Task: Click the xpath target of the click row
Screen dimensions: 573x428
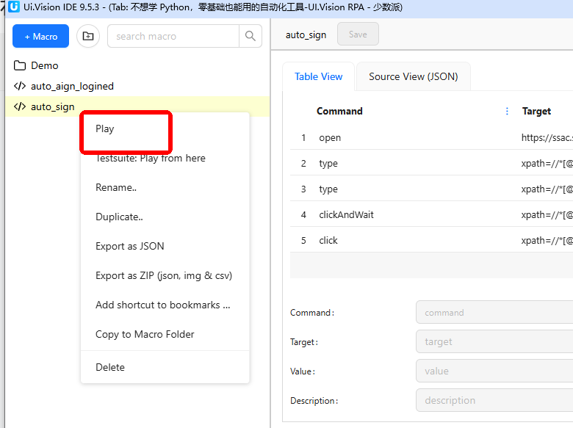Action: (547, 241)
